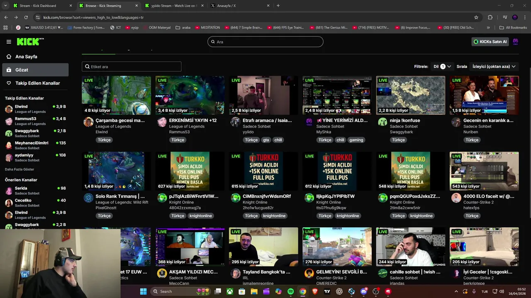Viewport: 531px width, 298px height.
Task: Open Brave browser from taskbar
Action: tap(315, 291)
